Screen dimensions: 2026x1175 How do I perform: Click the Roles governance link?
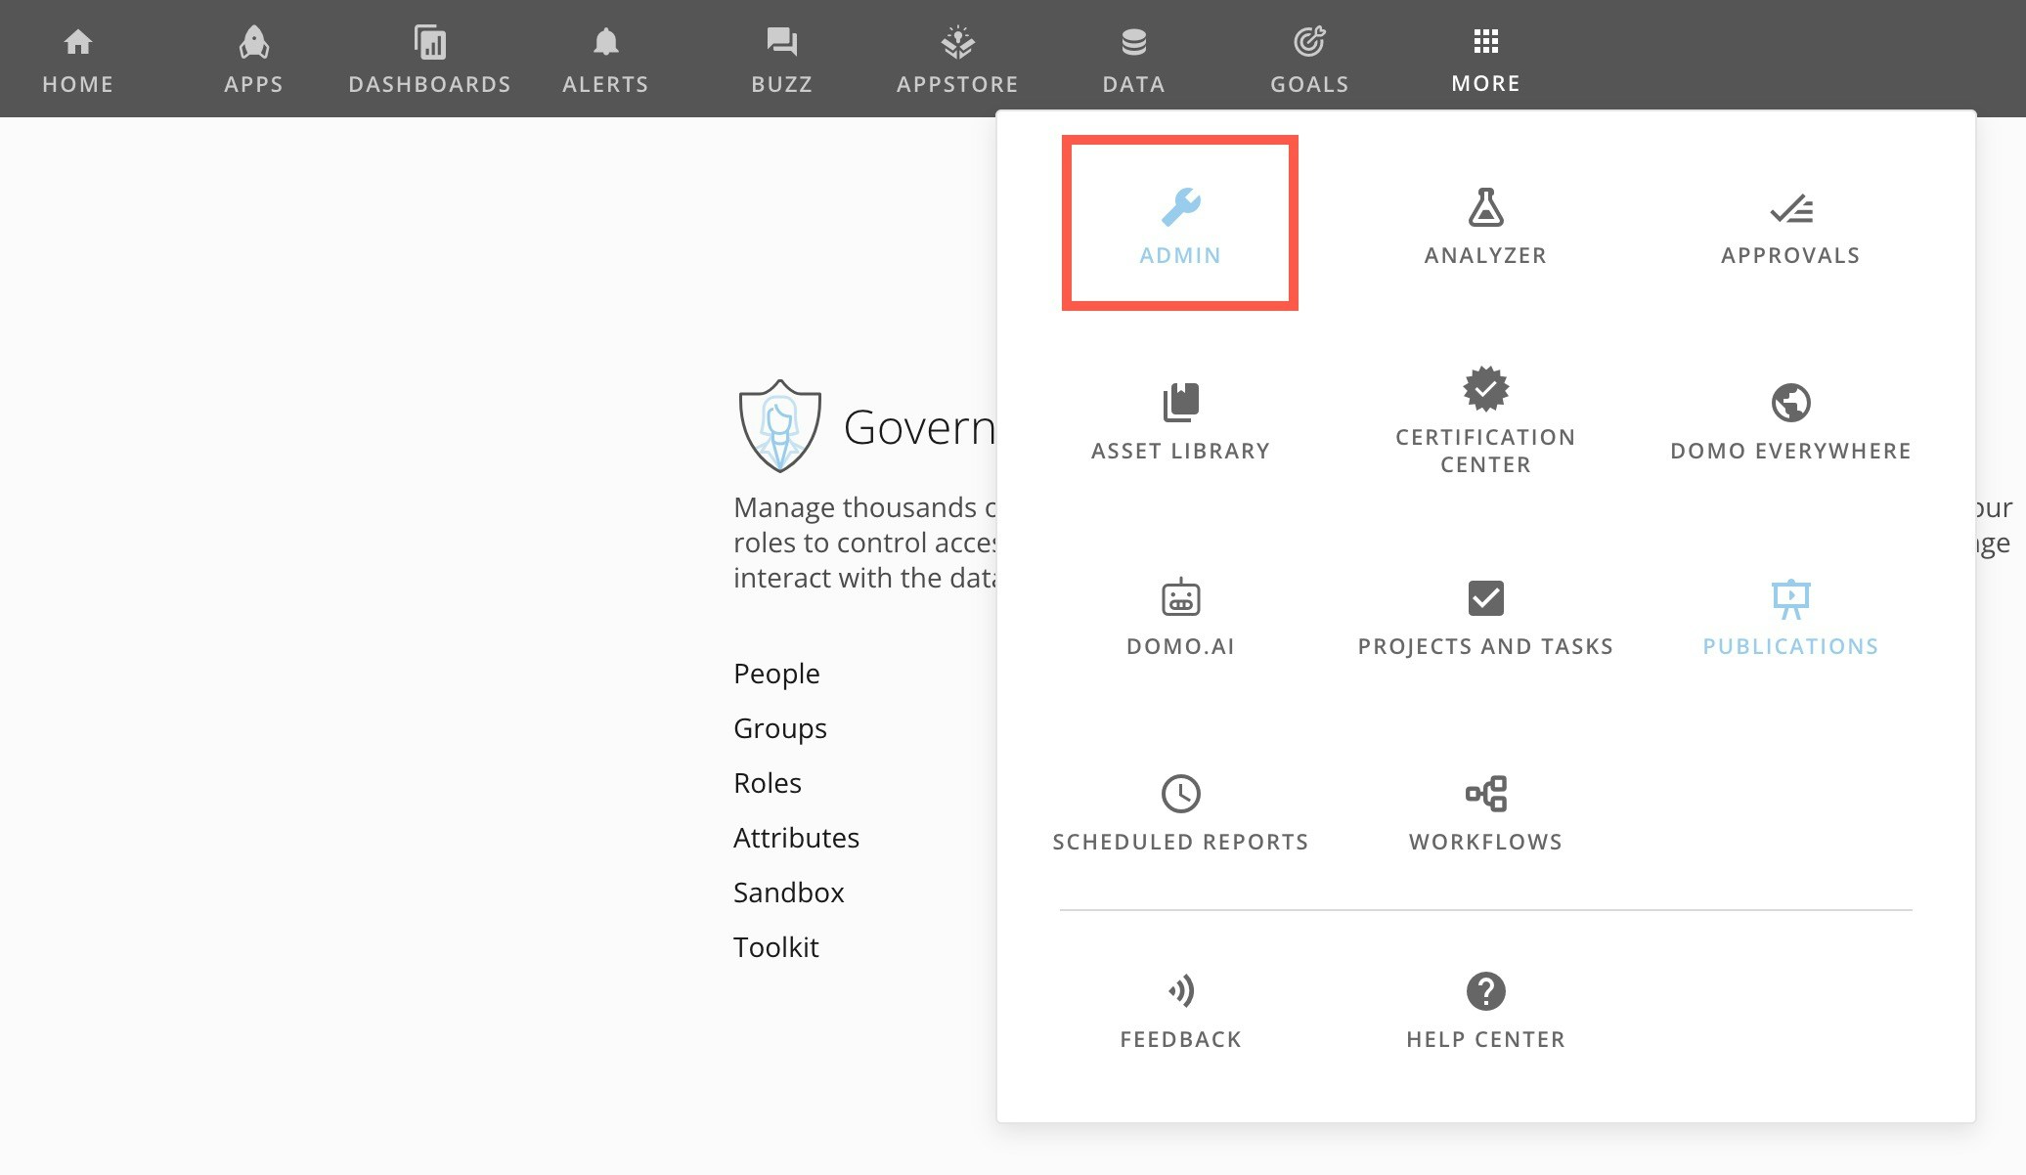[767, 783]
